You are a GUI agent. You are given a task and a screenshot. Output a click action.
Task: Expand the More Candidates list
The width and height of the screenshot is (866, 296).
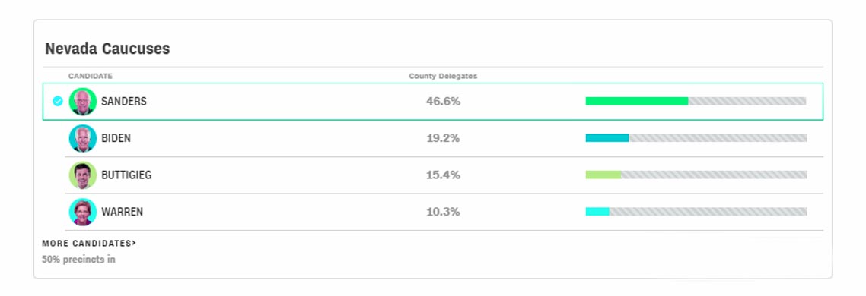point(89,243)
